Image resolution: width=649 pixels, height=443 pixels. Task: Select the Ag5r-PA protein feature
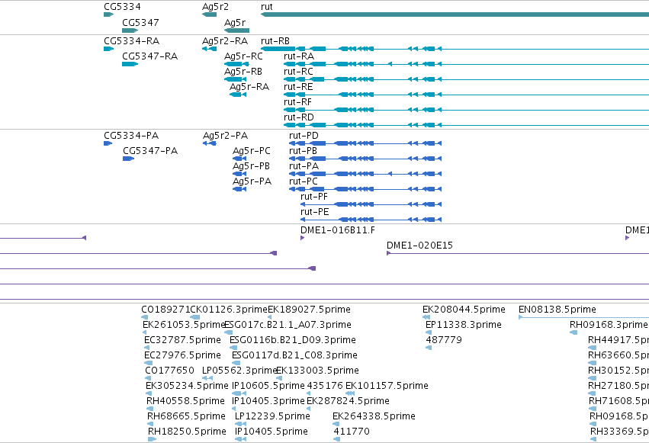(239, 189)
